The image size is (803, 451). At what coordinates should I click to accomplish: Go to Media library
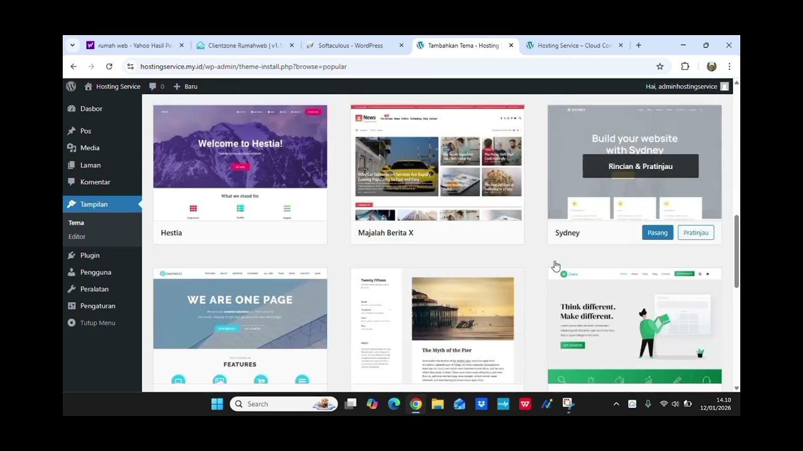[90, 148]
